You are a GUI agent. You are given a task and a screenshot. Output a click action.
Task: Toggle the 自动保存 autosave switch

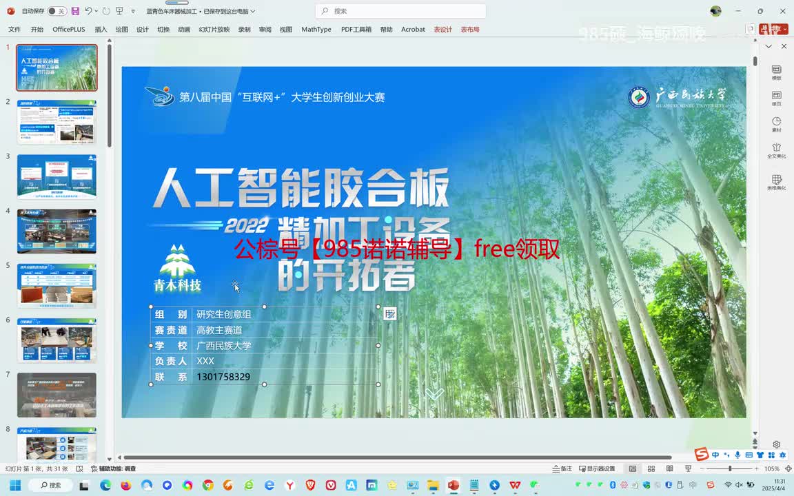tap(57, 11)
